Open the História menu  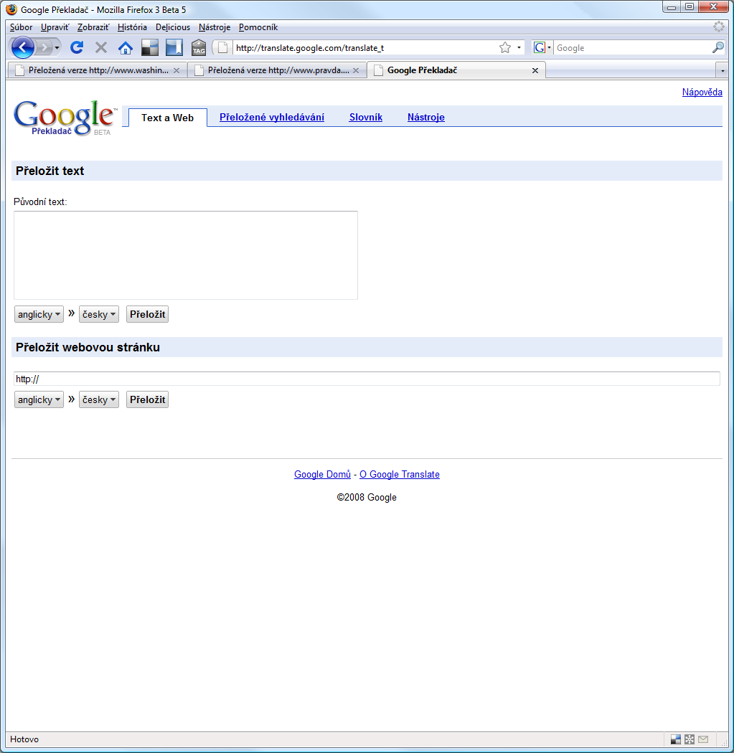132,27
